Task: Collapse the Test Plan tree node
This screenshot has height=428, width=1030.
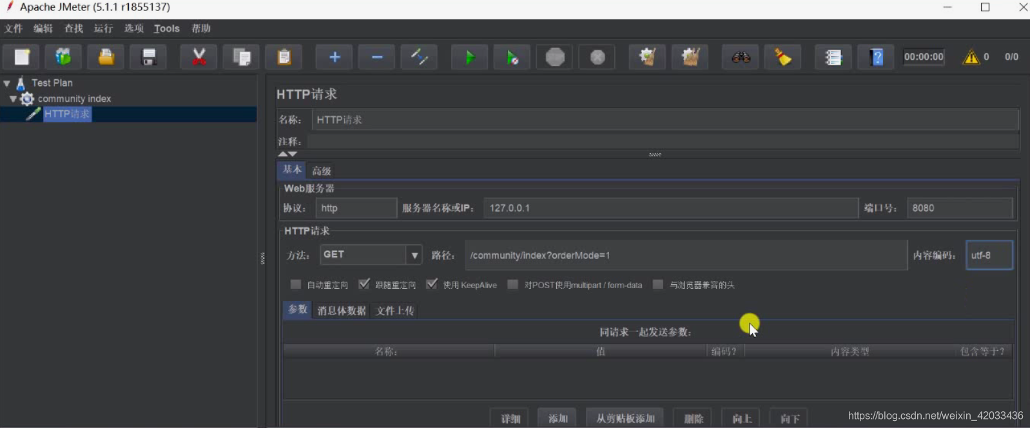Action: click(x=6, y=83)
